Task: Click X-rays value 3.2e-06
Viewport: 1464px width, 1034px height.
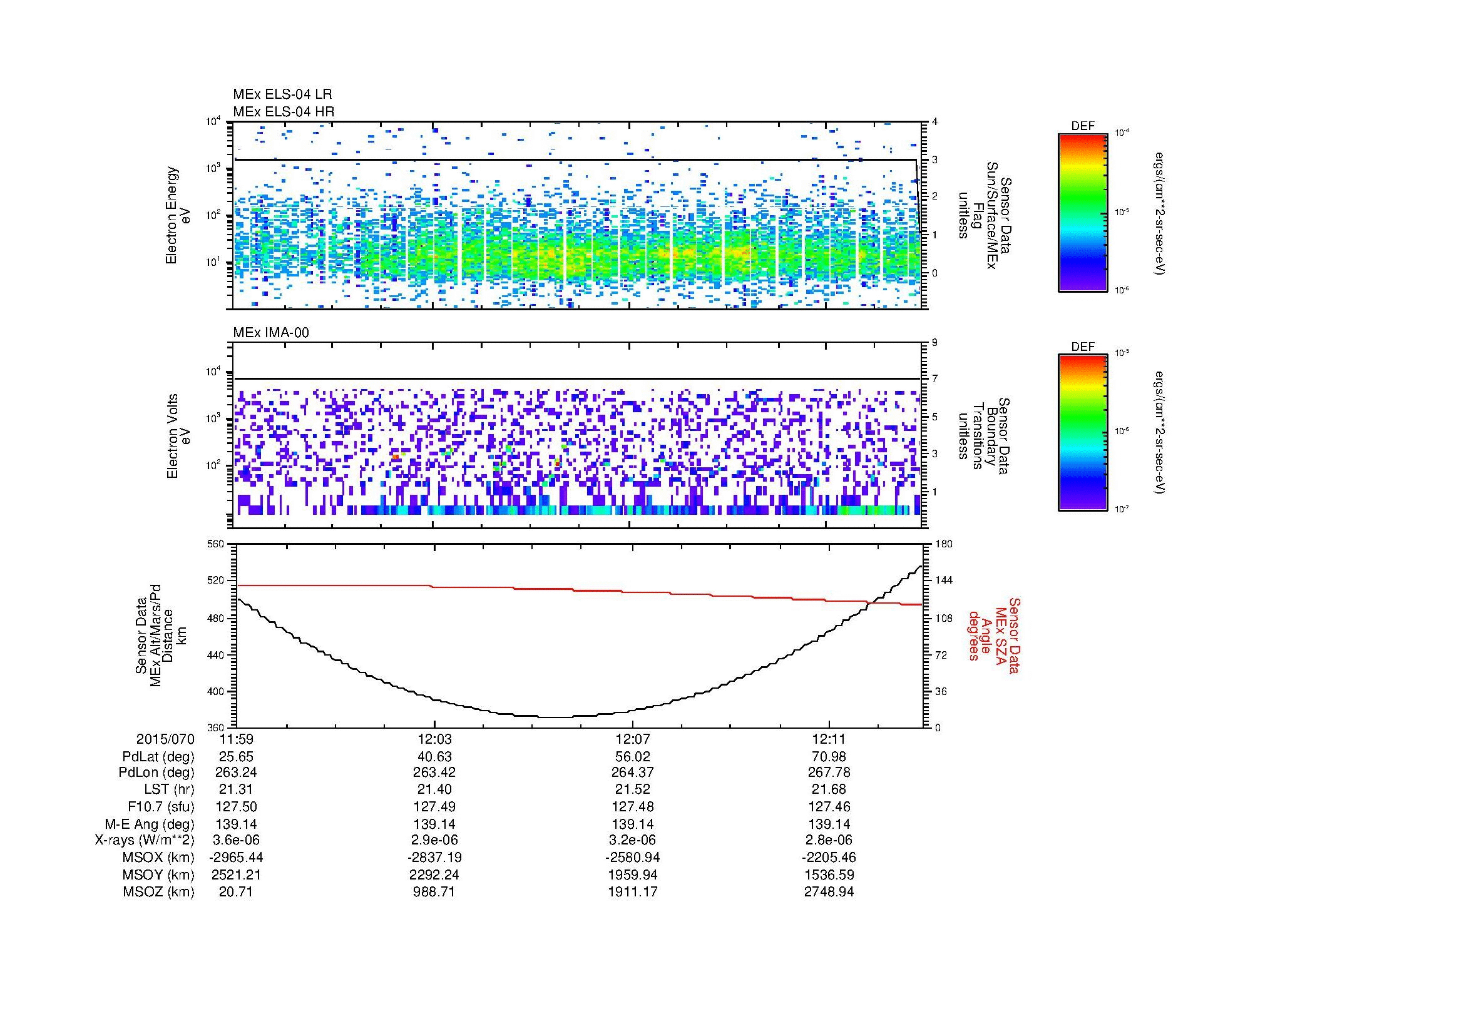Action: tap(632, 840)
